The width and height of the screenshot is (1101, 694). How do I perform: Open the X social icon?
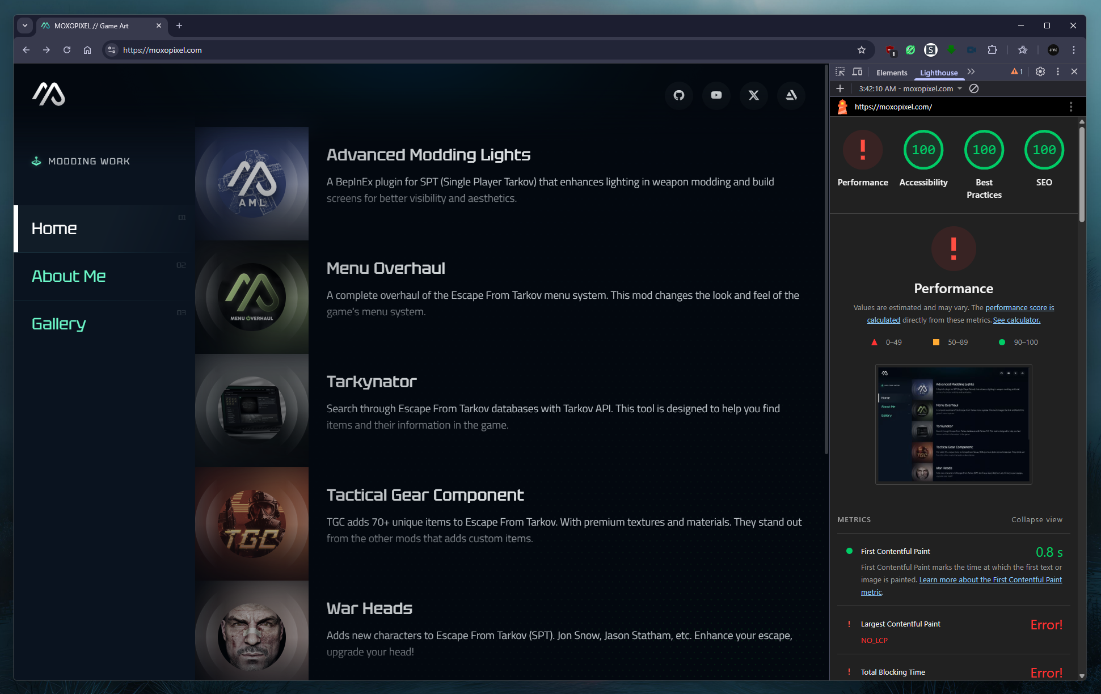(x=754, y=95)
